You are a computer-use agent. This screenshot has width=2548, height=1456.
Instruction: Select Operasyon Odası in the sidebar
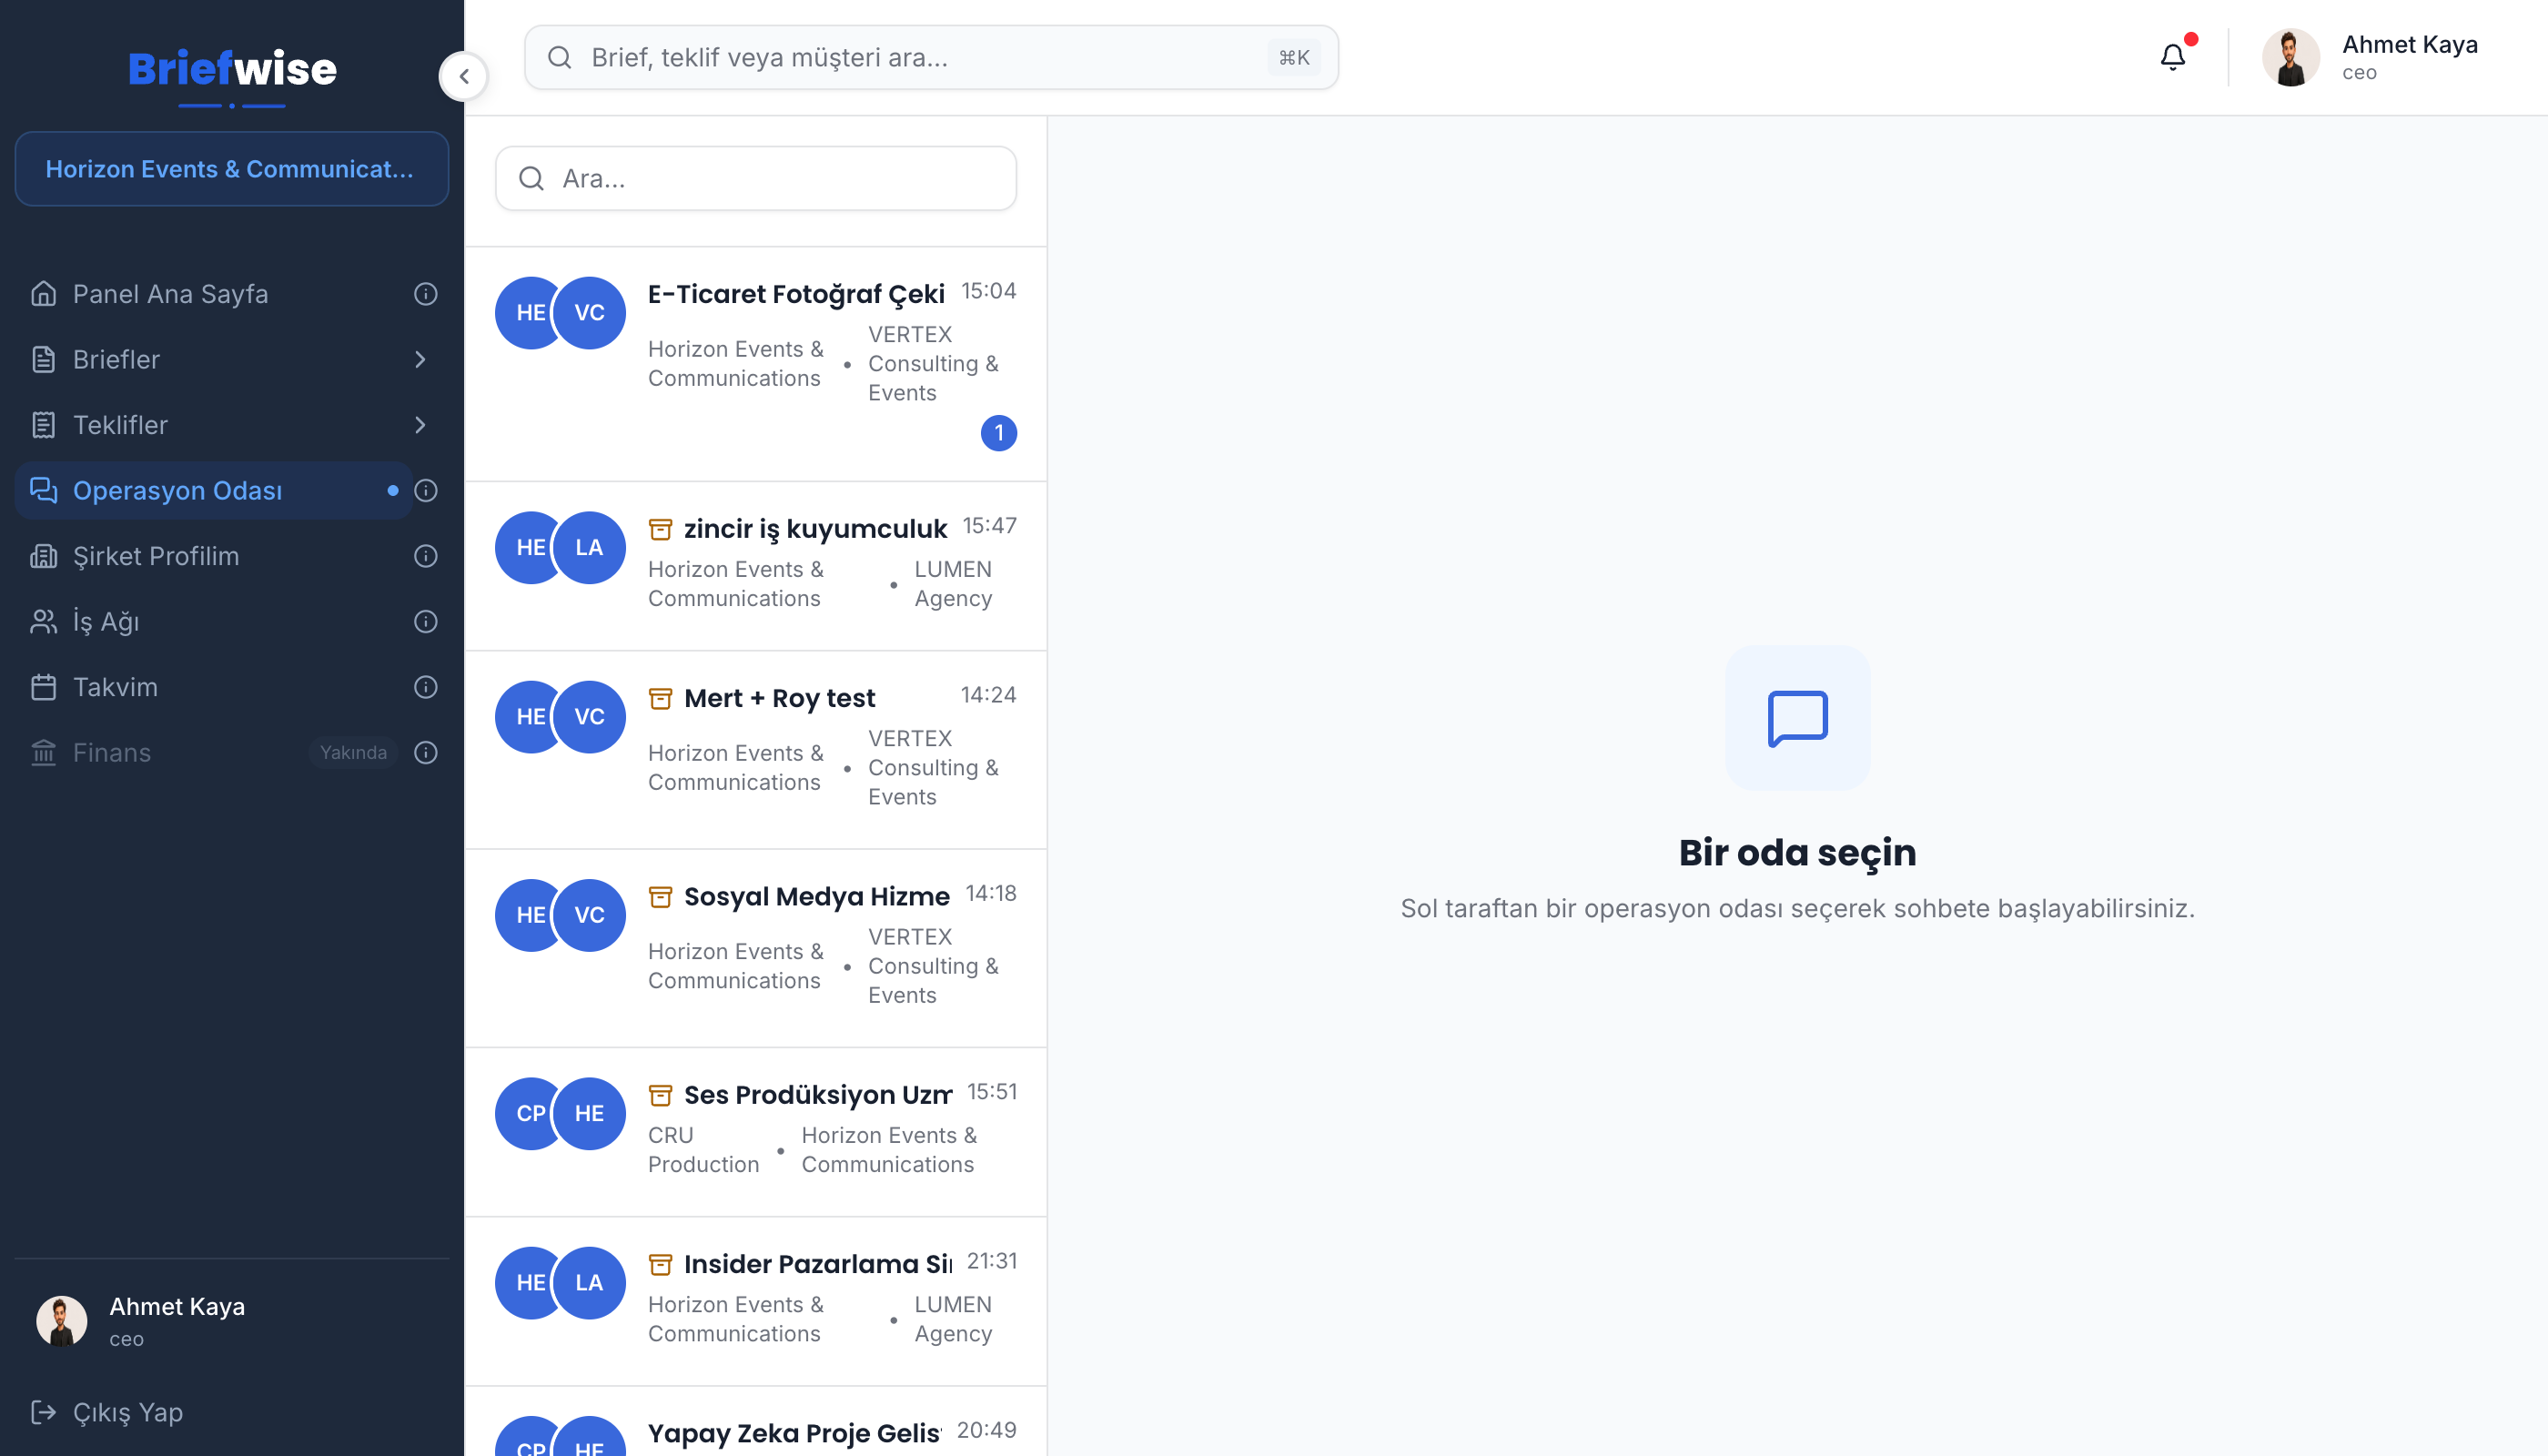tap(214, 490)
